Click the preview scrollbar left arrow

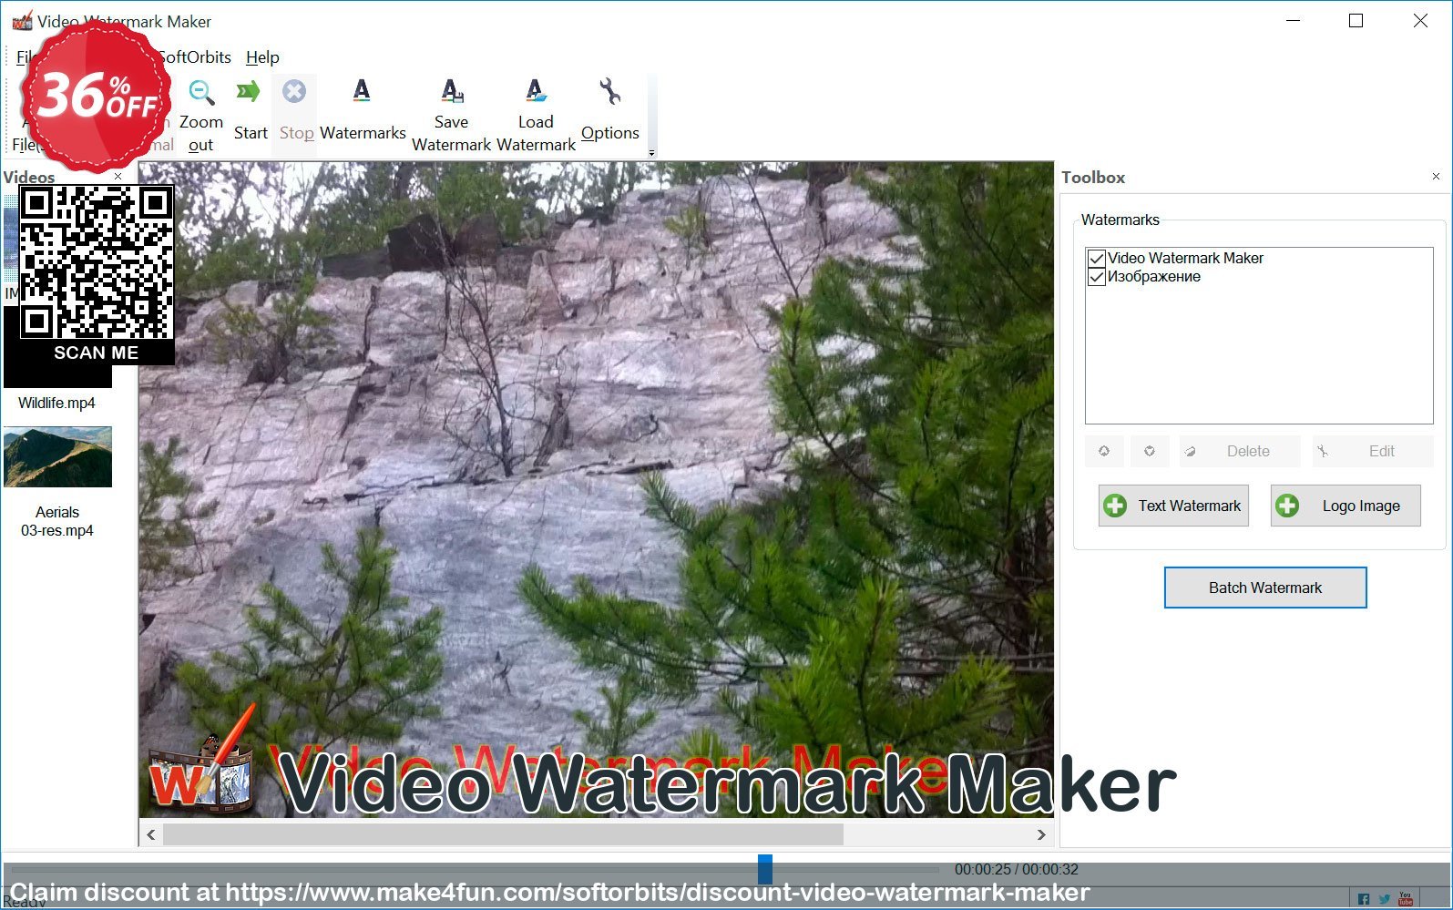tap(151, 834)
